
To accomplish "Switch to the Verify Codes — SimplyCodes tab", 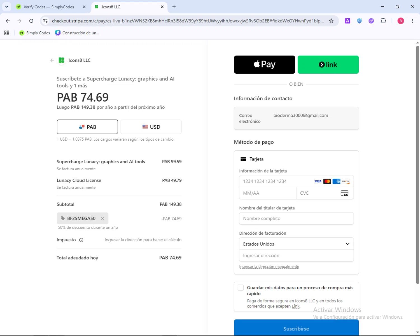I will click(49, 7).
